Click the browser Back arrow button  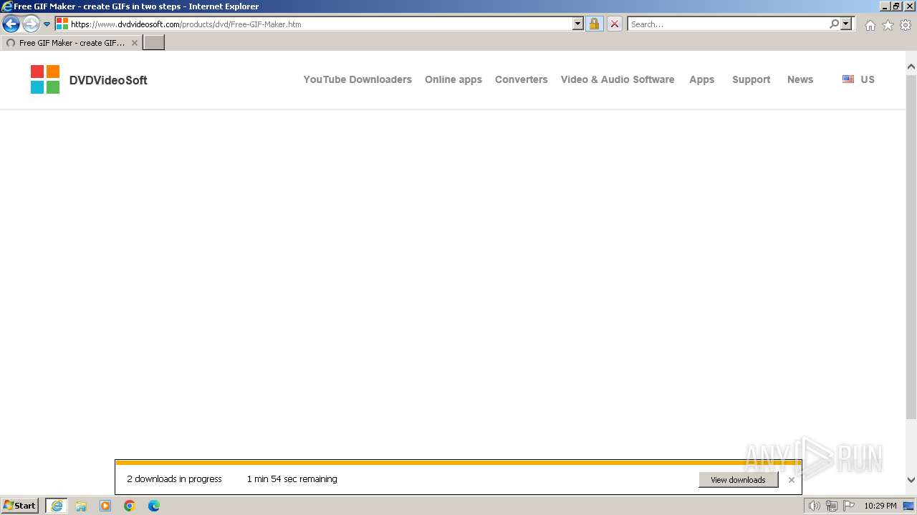tap(11, 24)
